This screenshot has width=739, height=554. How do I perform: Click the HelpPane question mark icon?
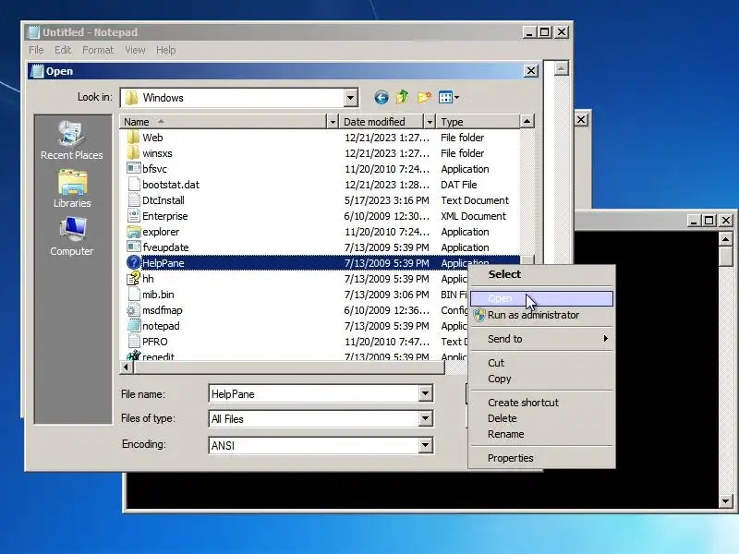(x=134, y=262)
